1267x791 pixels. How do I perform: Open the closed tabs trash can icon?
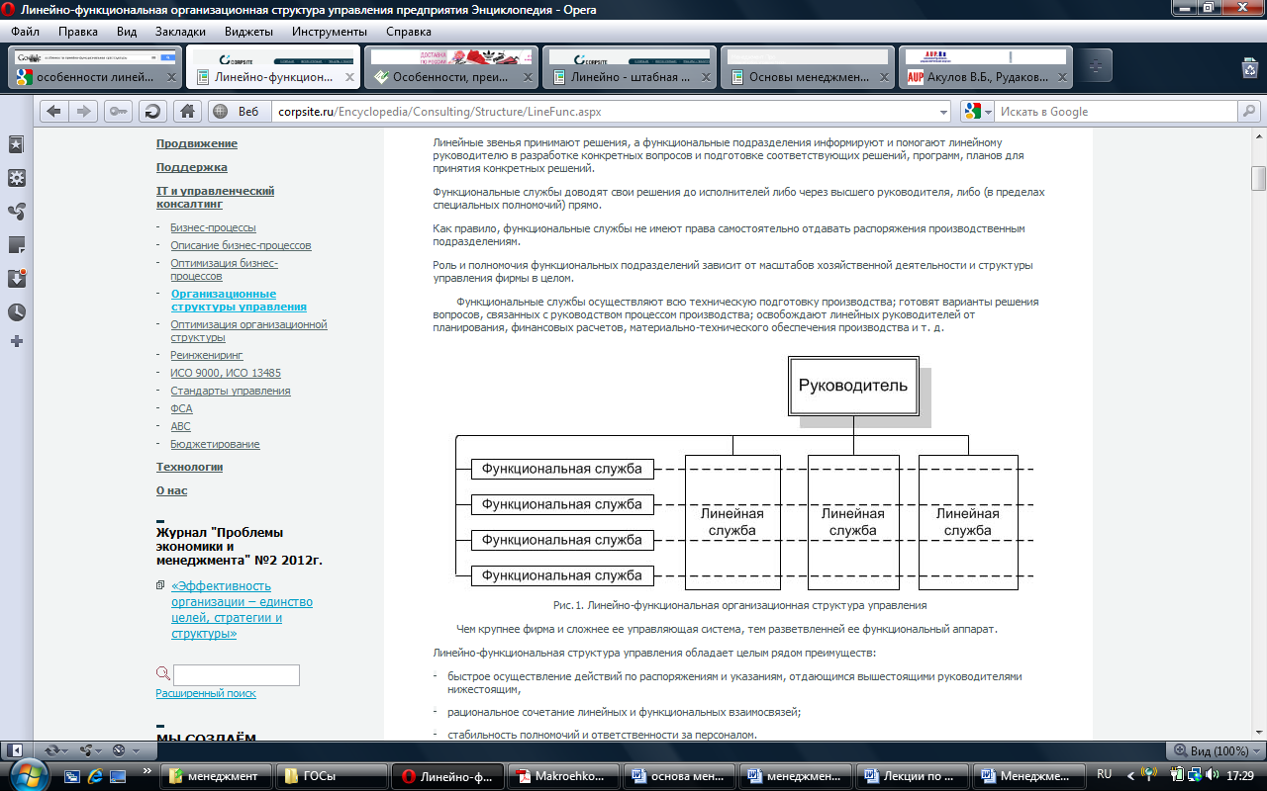tap(1249, 66)
